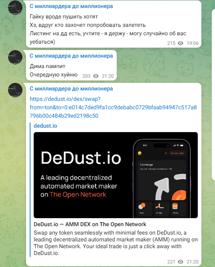Click the 'Swap any token seamlessly' preview description
The width and height of the screenshot is (215, 267).
[x=116, y=243]
